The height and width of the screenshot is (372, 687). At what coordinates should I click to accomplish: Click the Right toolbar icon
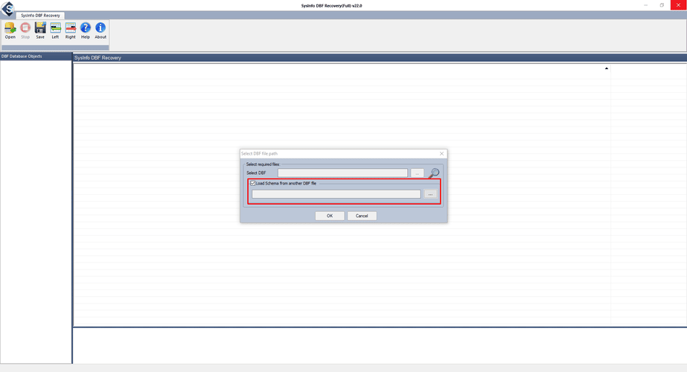click(x=71, y=31)
